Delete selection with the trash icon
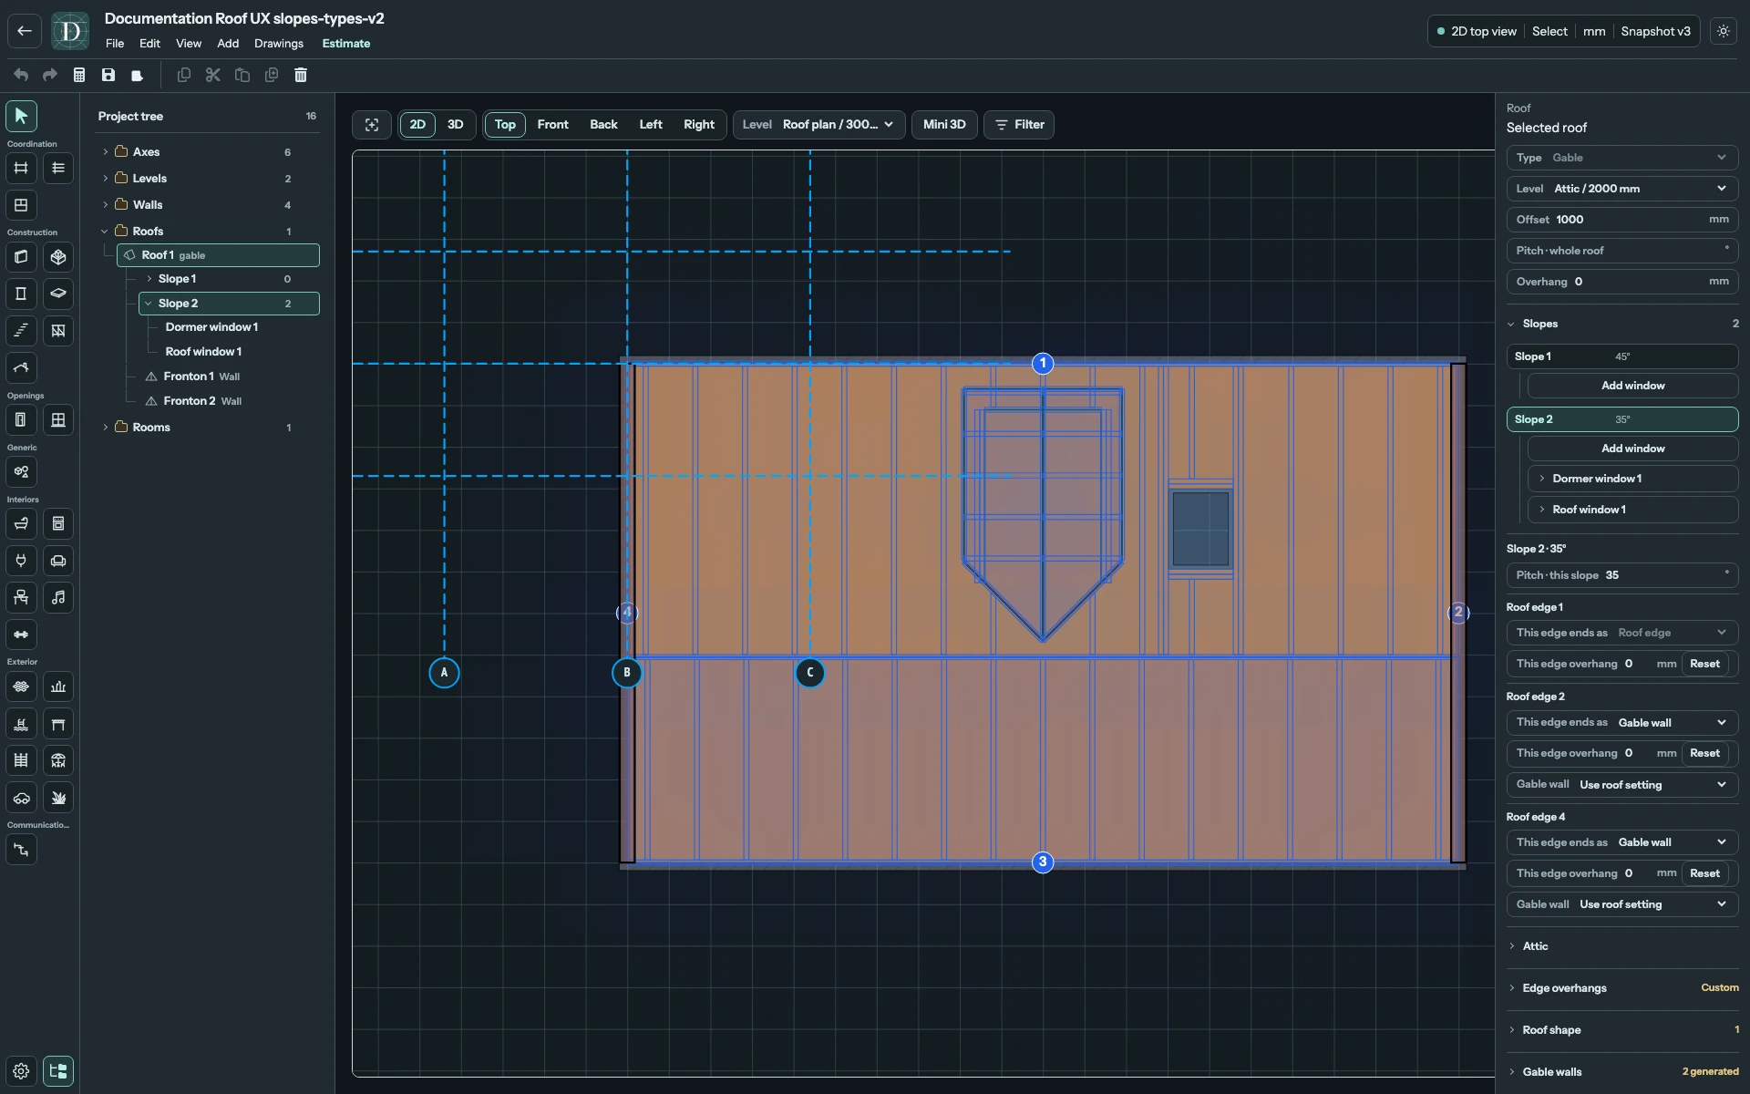This screenshot has height=1094, width=1750. 301,75
